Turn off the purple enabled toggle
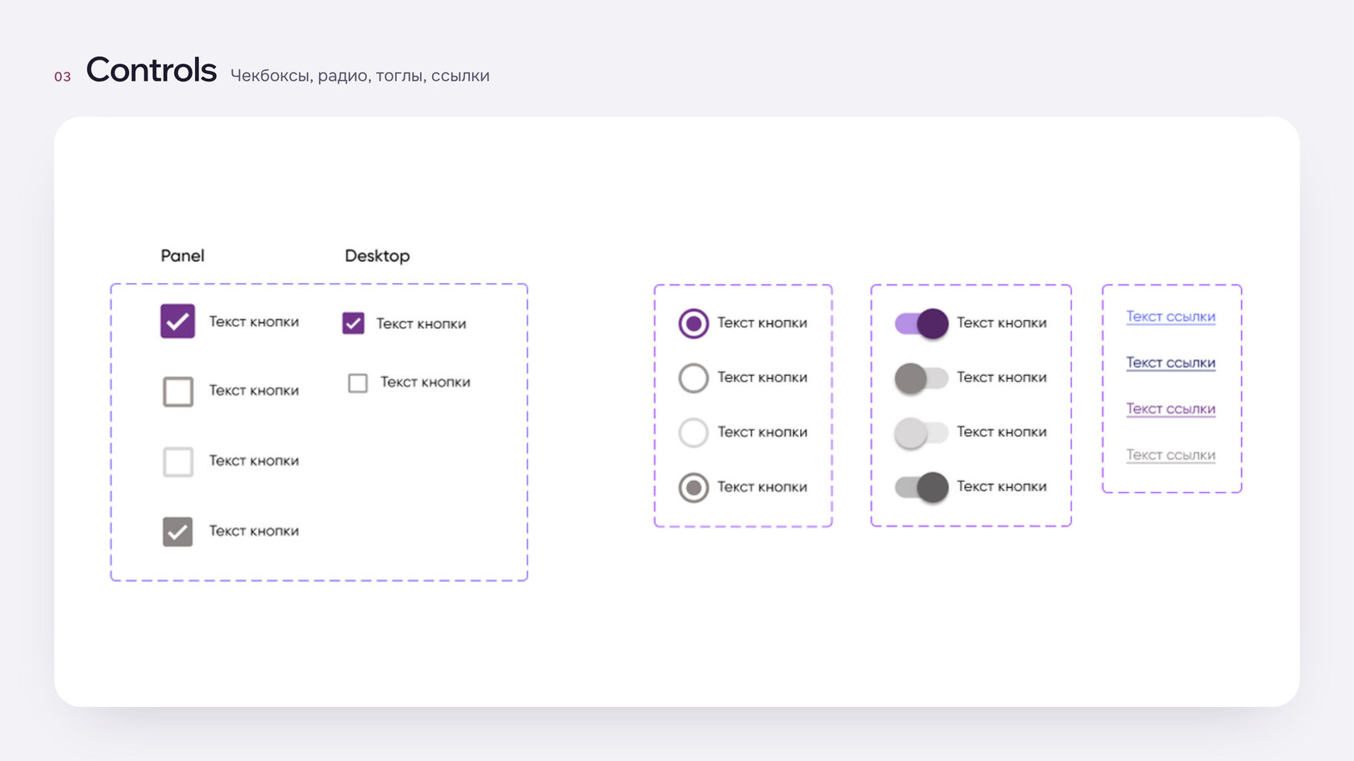Image resolution: width=1354 pixels, height=761 pixels. click(x=922, y=323)
